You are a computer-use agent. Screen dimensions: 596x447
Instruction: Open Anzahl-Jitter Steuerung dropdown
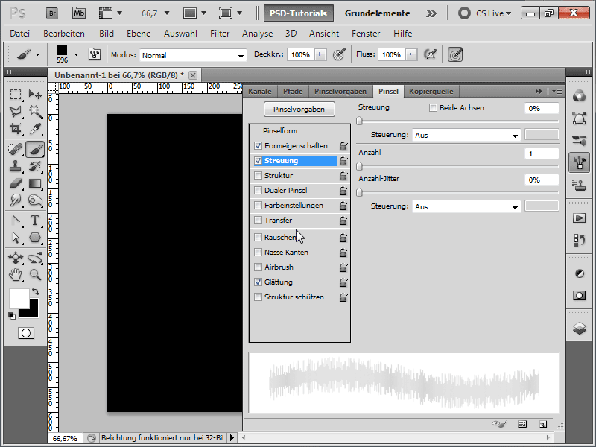[x=466, y=207]
